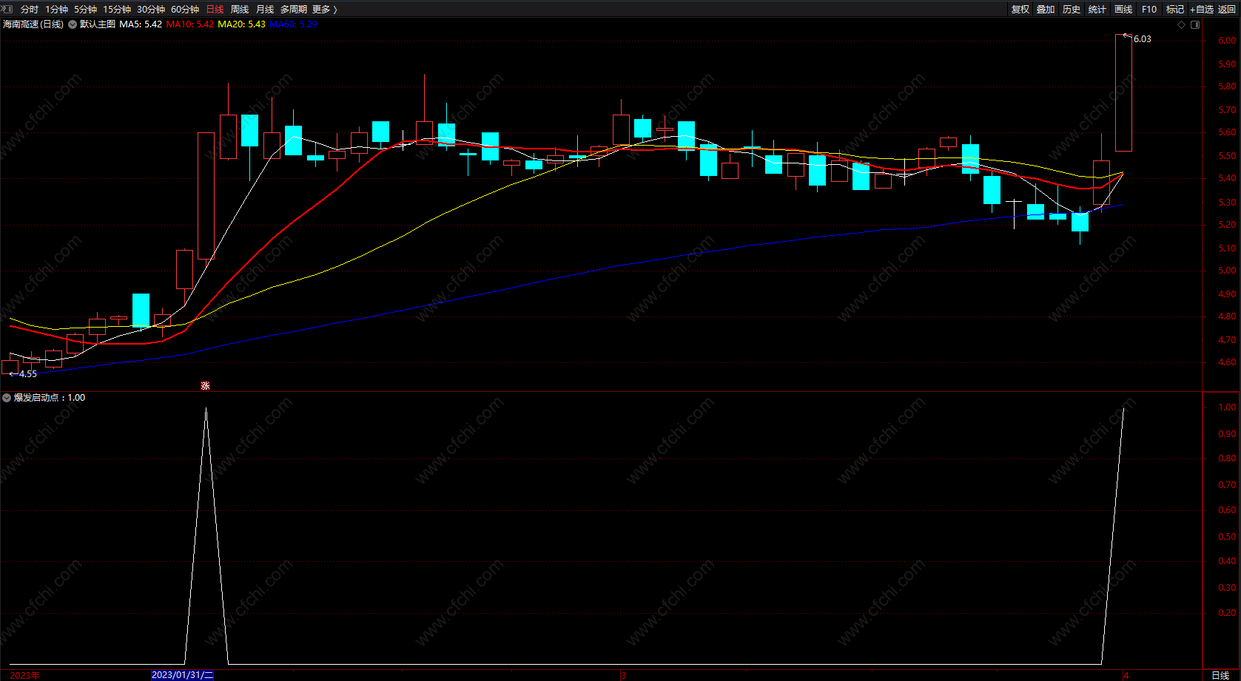Click the diamond icon above the price axis
Image resolution: width=1241 pixels, height=681 pixels.
click(x=1182, y=24)
